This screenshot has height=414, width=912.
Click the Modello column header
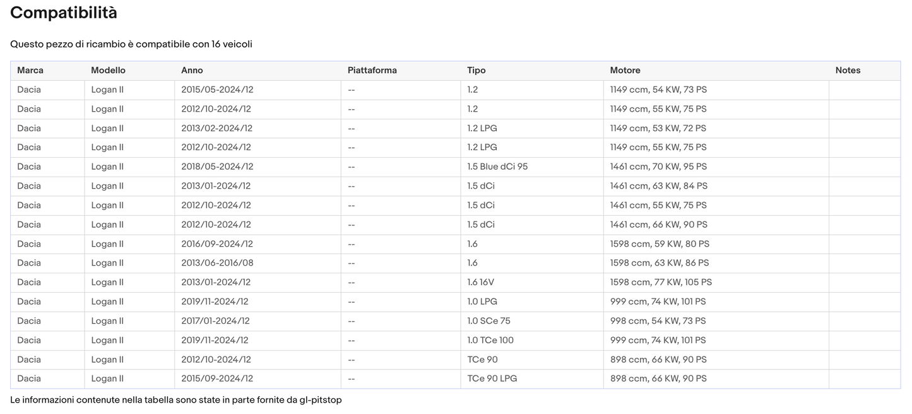tap(108, 71)
